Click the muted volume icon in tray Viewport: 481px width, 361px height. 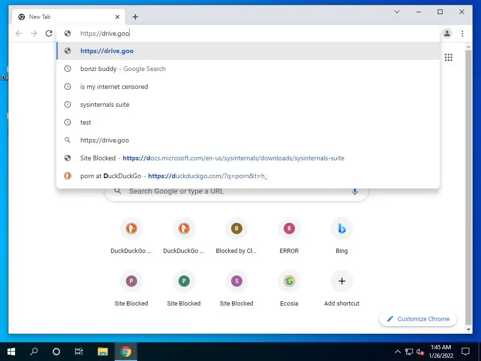420,352
